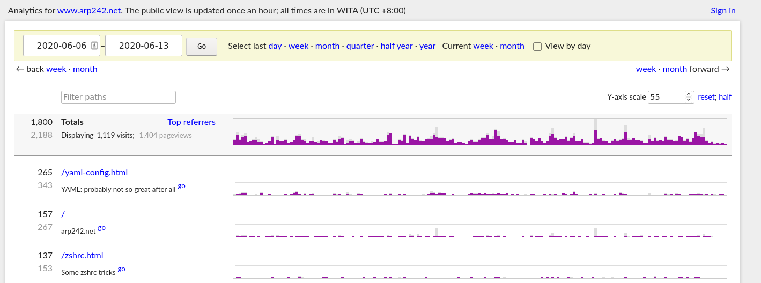The height and width of the screenshot is (283, 761).
Task: Reset the Y-axis scale
Action: click(x=706, y=97)
